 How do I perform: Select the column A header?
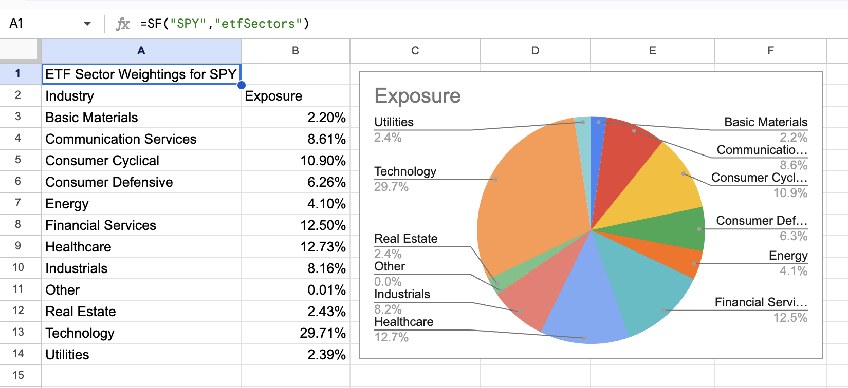coord(141,51)
